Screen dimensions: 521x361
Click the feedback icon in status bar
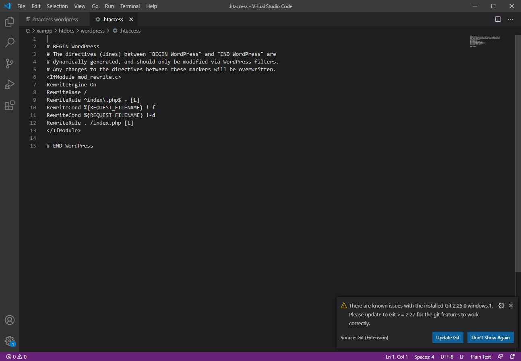(500, 357)
